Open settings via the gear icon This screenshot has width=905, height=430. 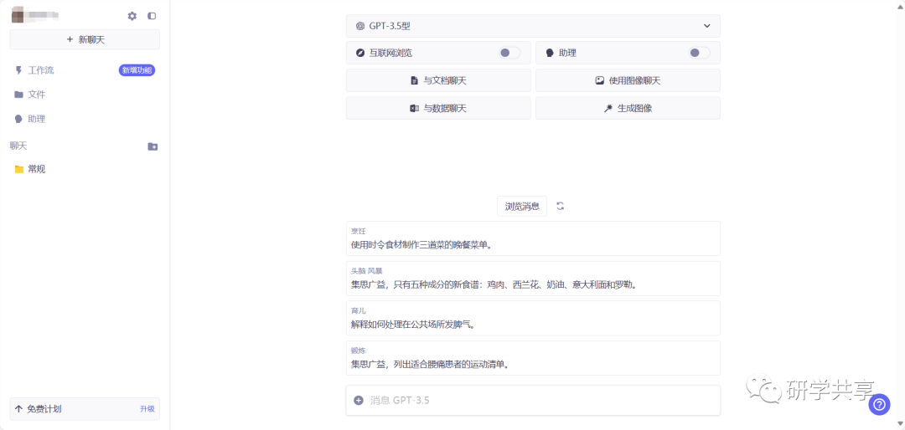[x=132, y=16]
